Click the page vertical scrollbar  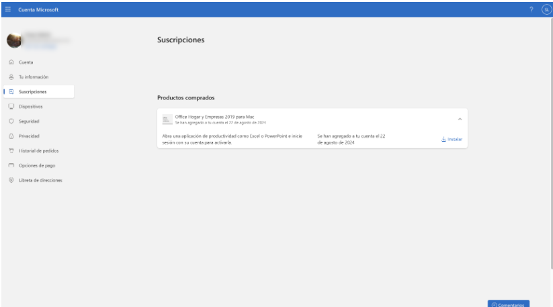tap(551, 144)
